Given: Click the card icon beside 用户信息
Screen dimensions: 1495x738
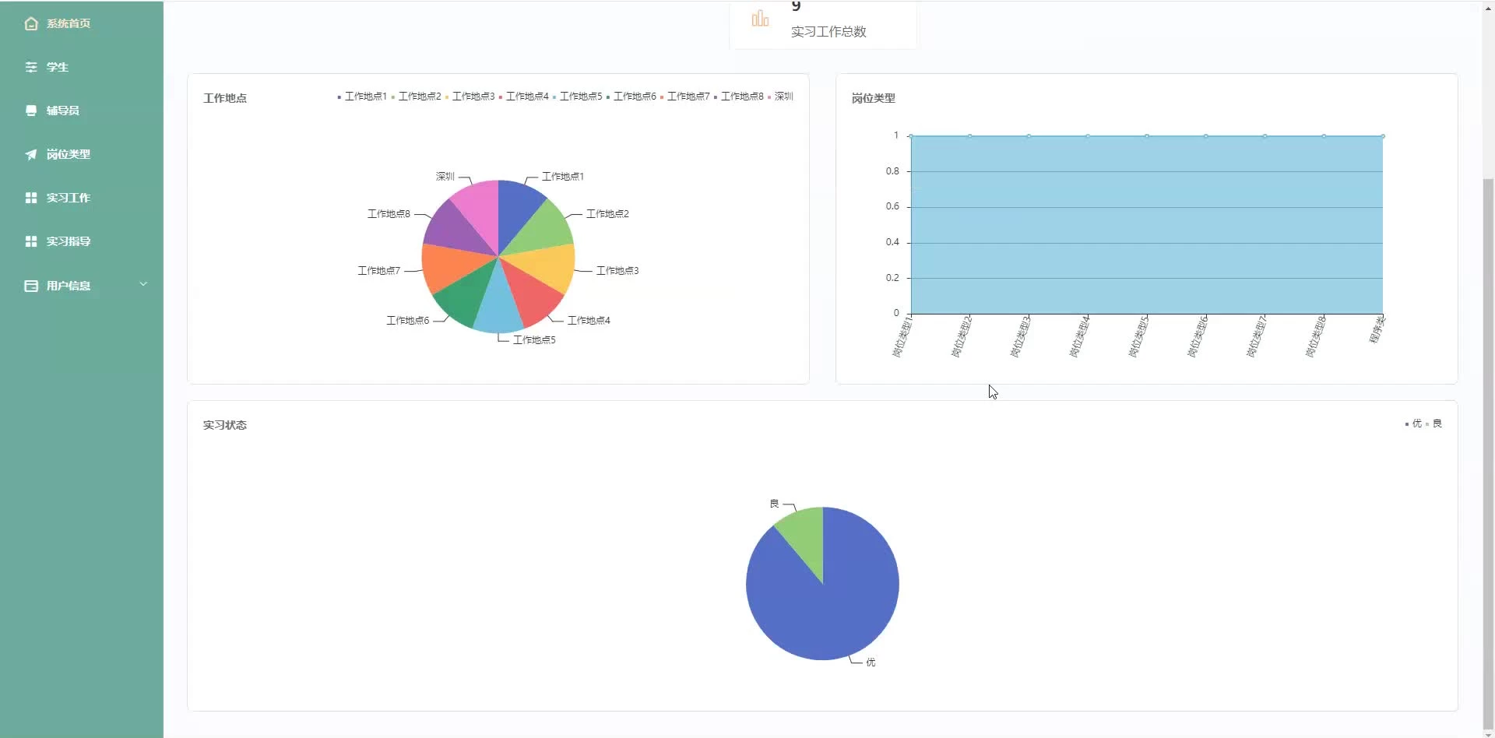Looking at the screenshot, I should [x=31, y=286].
